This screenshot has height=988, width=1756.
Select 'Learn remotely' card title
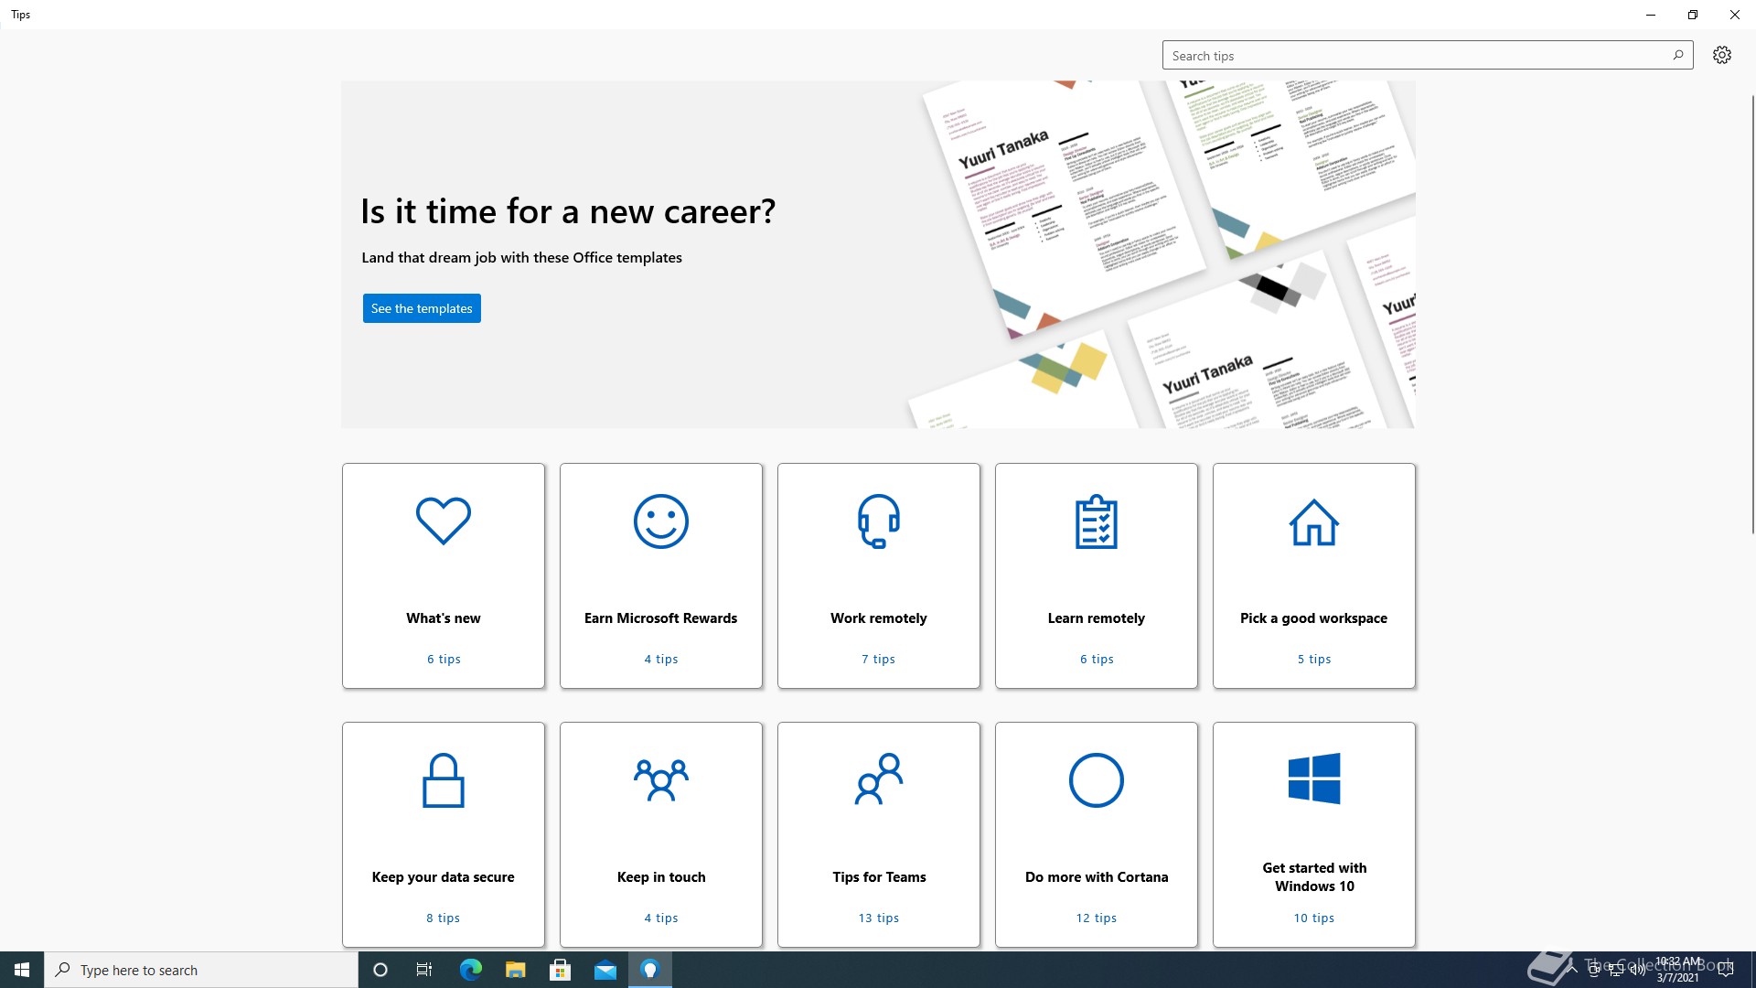click(x=1097, y=618)
